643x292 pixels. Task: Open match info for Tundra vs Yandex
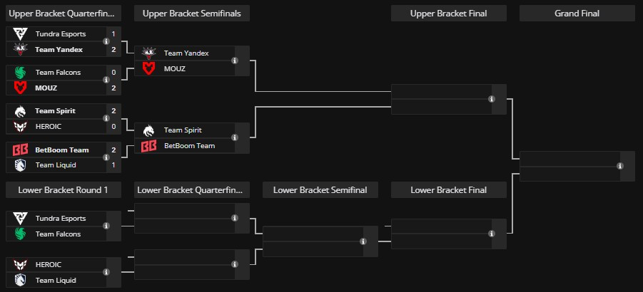coord(106,42)
